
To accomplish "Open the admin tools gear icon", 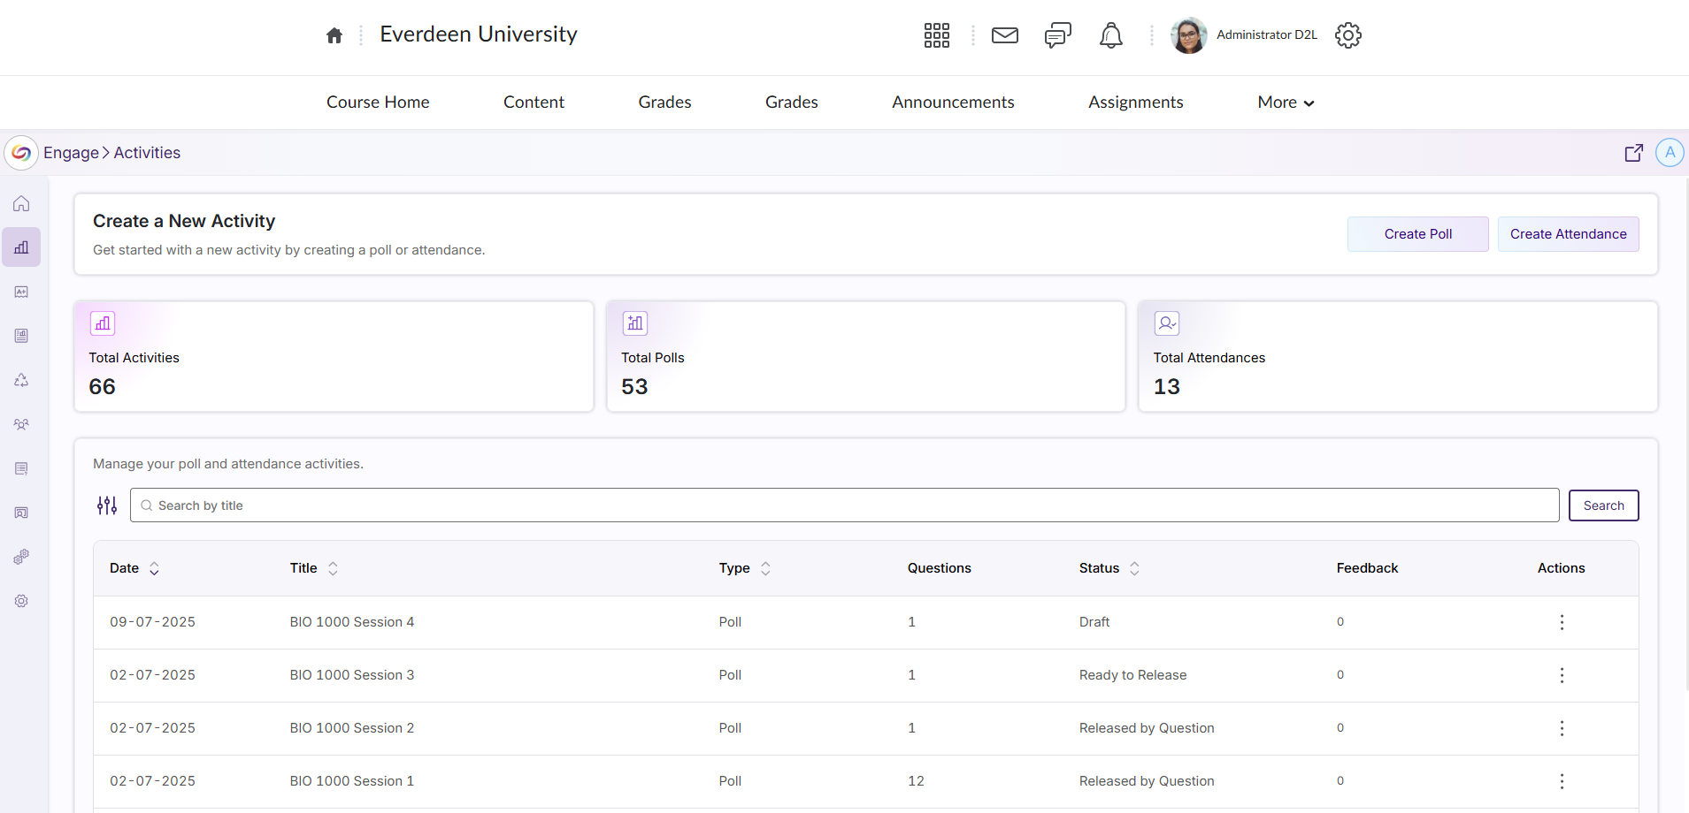I will pos(1347,35).
